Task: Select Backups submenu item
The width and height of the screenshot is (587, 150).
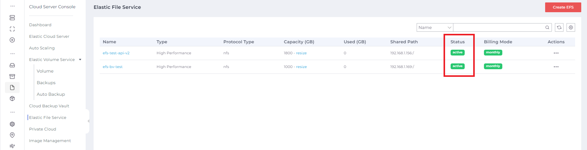Action: point(46,83)
